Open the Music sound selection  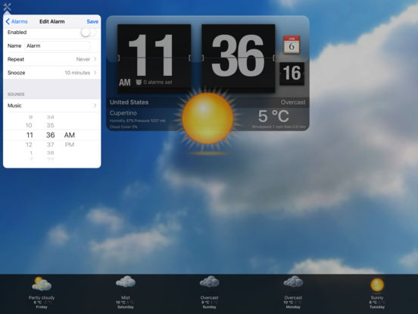(x=52, y=105)
